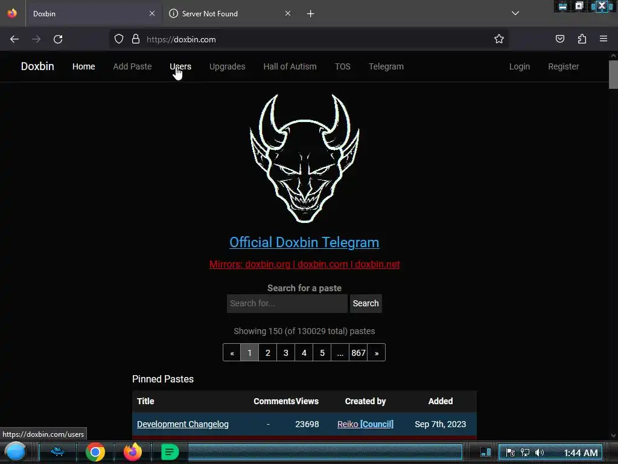Screen dimensions: 618x464
Task: Click the Start orb on the taskbar
Action: (x=15, y=452)
